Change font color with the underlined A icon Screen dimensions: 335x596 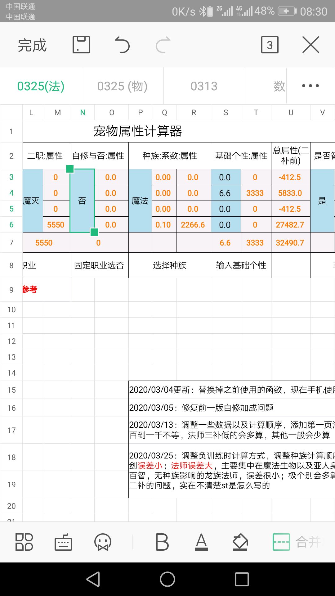click(x=201, y=542)
